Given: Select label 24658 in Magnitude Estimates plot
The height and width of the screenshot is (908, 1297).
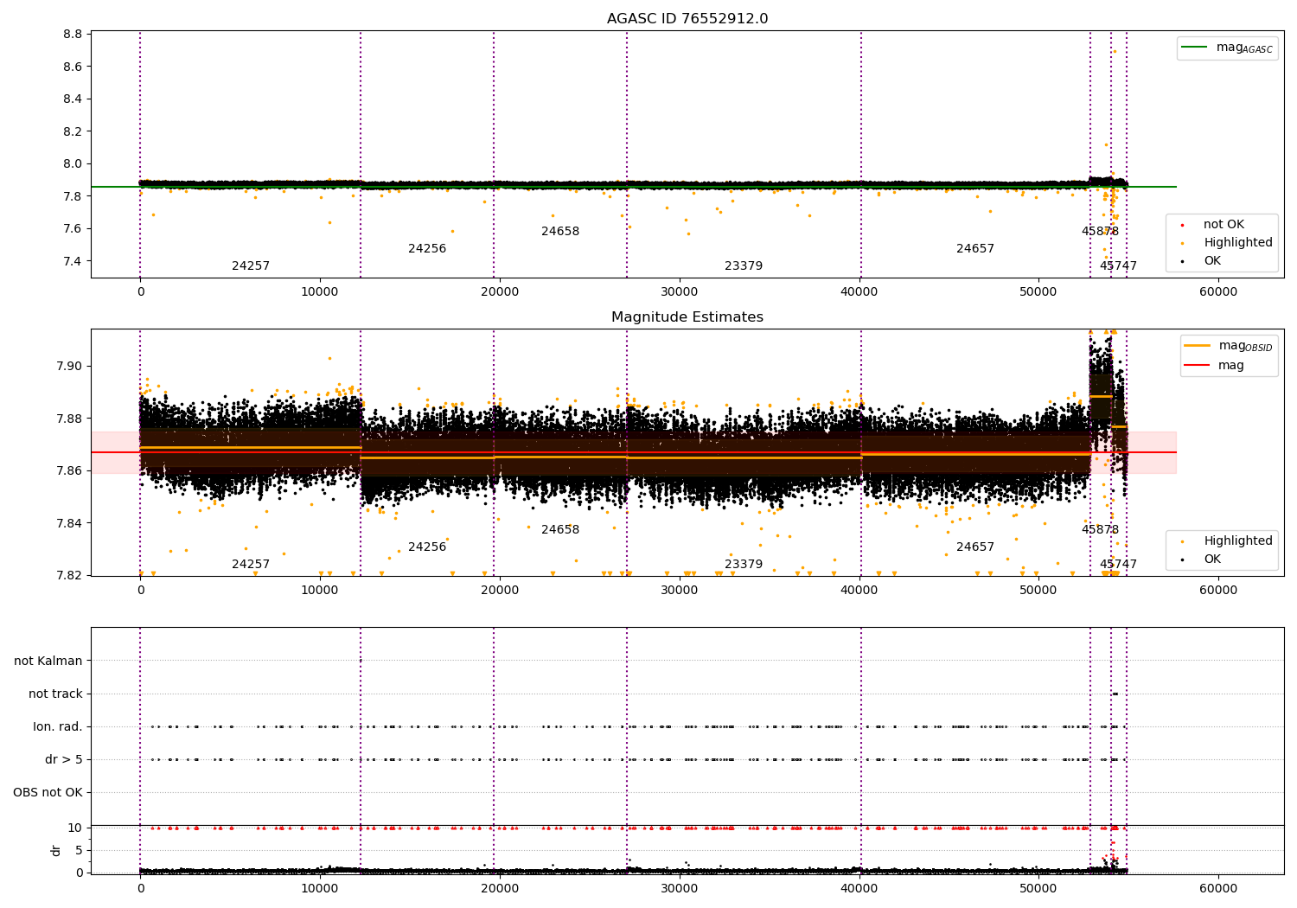Looking at the screenshot, I should pos(560,530).
